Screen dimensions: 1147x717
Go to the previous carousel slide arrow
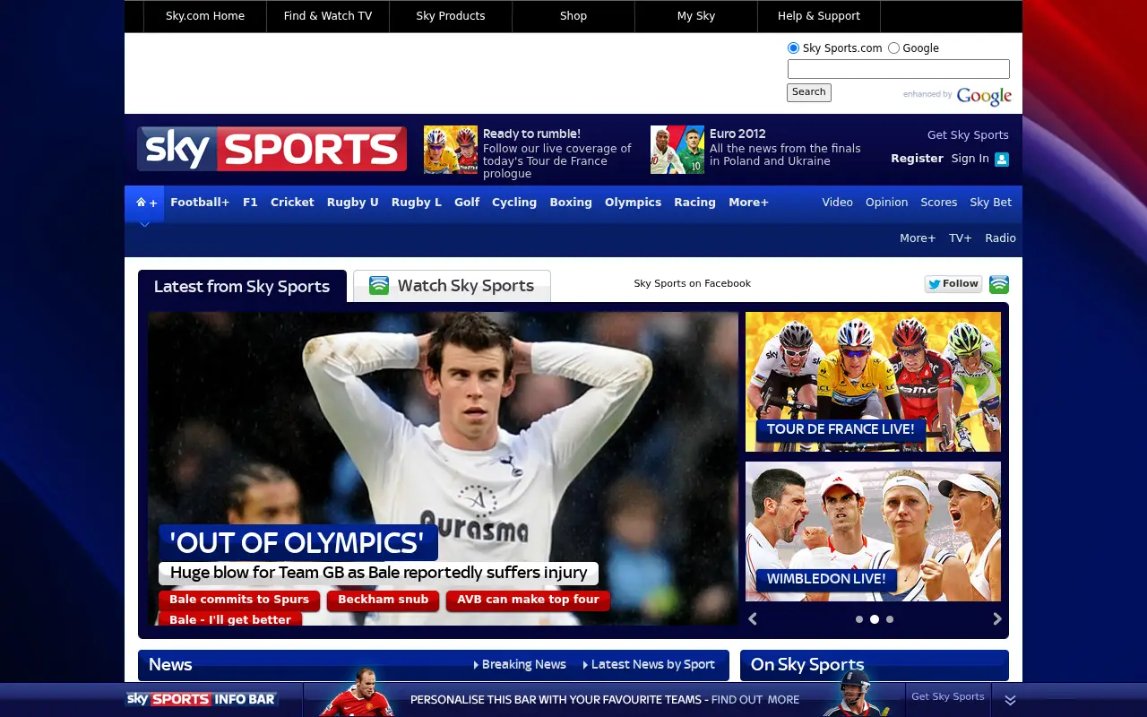tap(753, 618)
